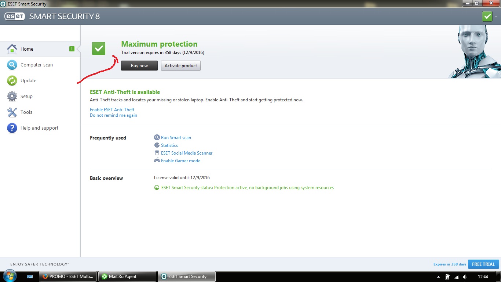Image resolution: width=501 pixels, height=282 pixels.
Task: Click the volume speaker tray icon
Action: click(x=465, y=277)
